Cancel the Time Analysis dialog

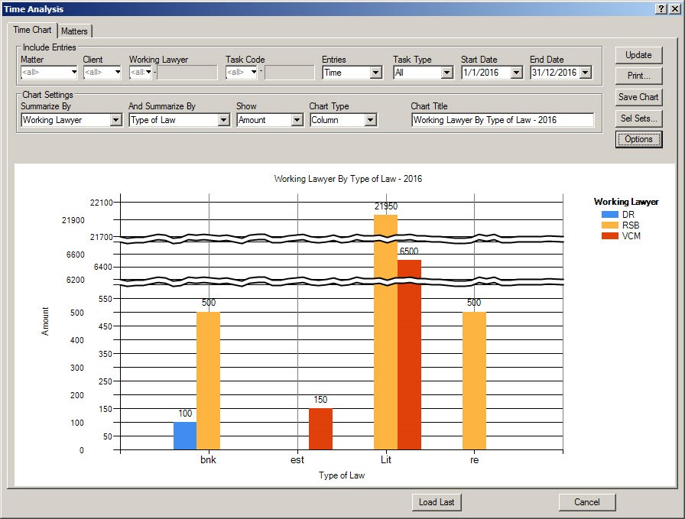point(587,502)
